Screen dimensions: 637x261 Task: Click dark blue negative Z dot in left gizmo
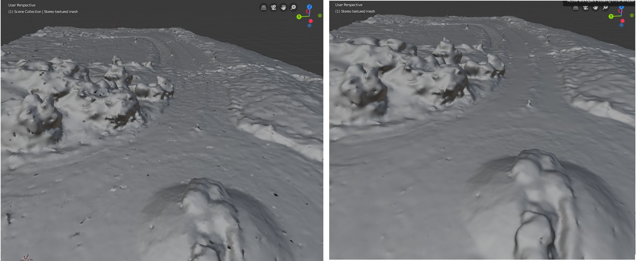(309, 25)
